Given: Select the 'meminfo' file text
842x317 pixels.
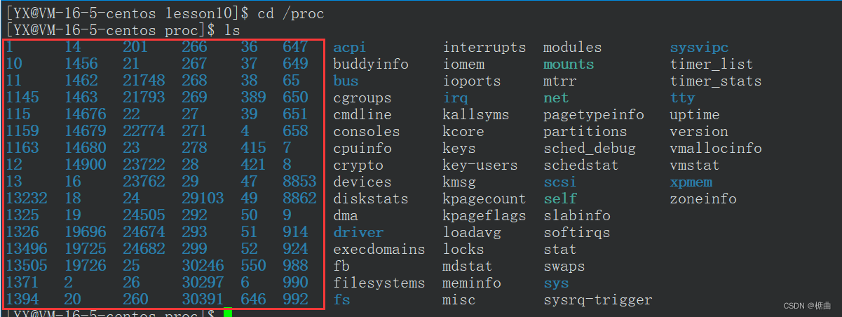Looking at the screenshot, I should coord(472,283).
